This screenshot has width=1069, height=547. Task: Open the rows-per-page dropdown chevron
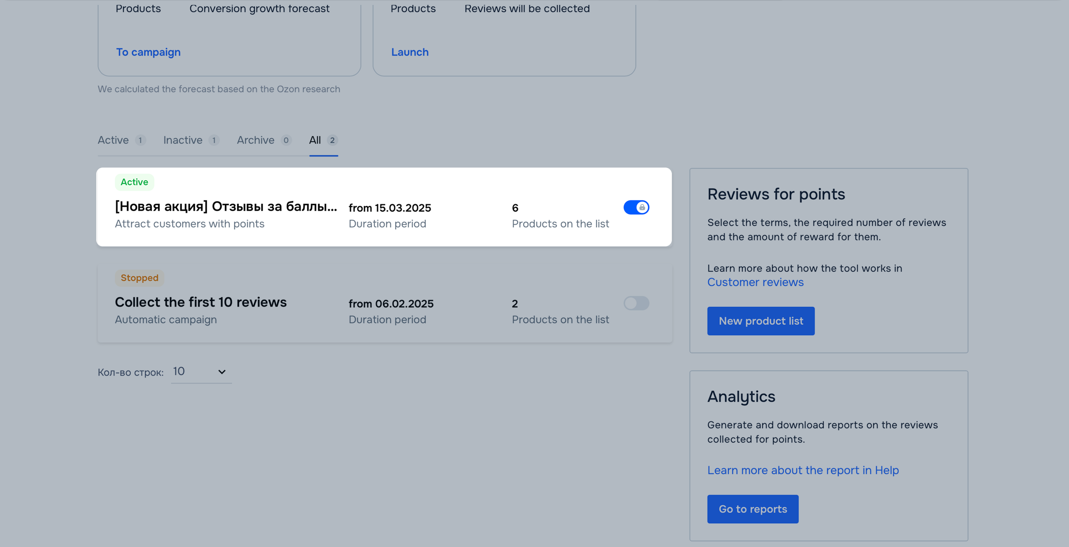[x=222, y=372]
